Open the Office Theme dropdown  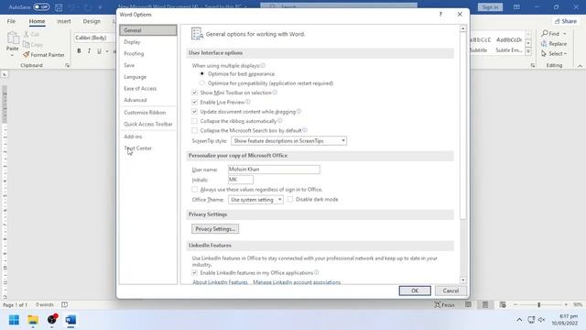[255, 200]
